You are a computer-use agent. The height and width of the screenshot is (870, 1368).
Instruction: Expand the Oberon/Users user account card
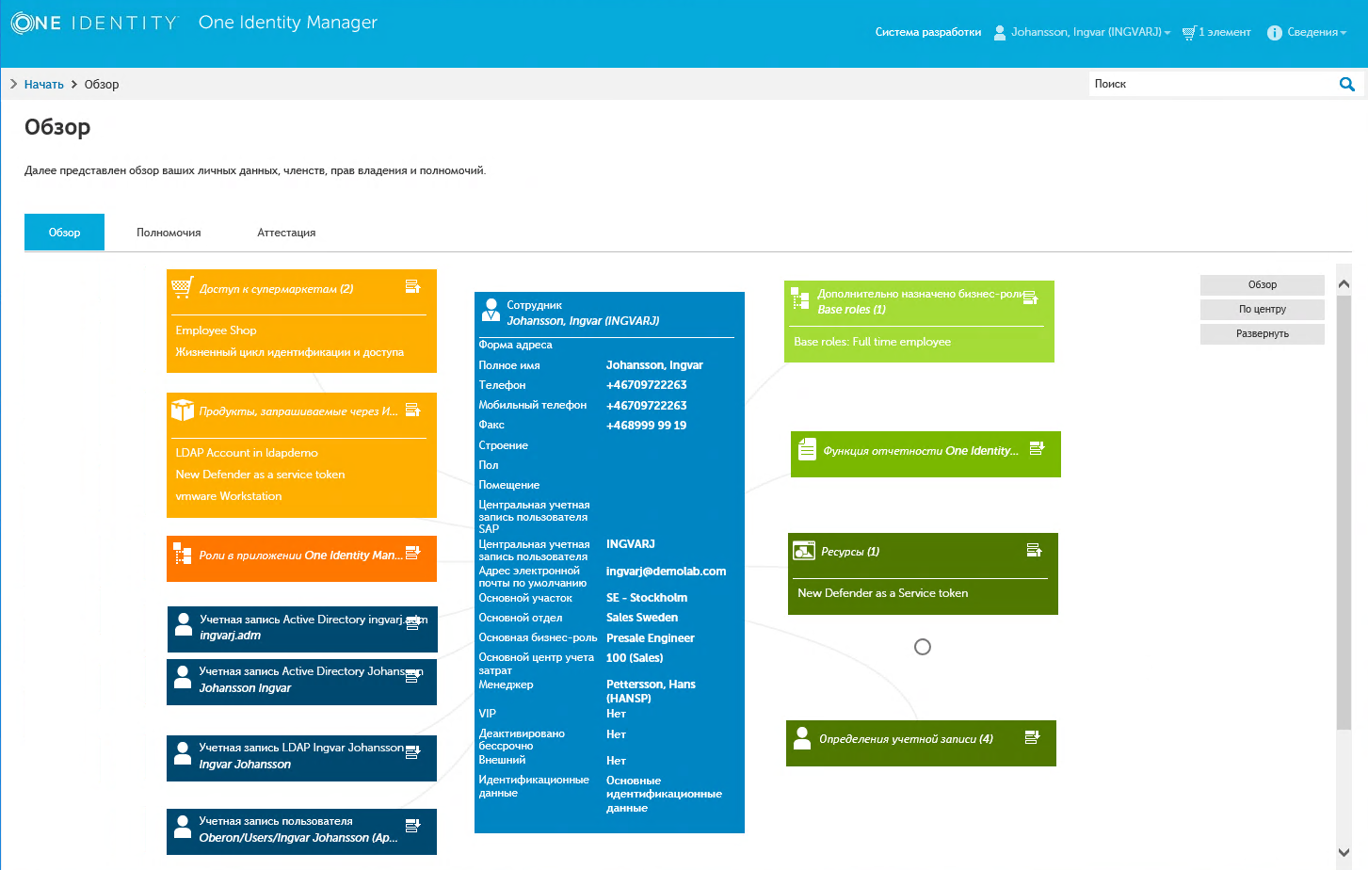412,825
